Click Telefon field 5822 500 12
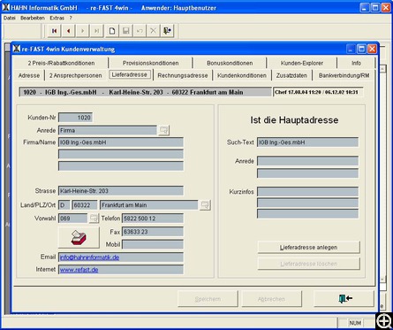This screenshot has width=393, height=330. tap(153, 219)
